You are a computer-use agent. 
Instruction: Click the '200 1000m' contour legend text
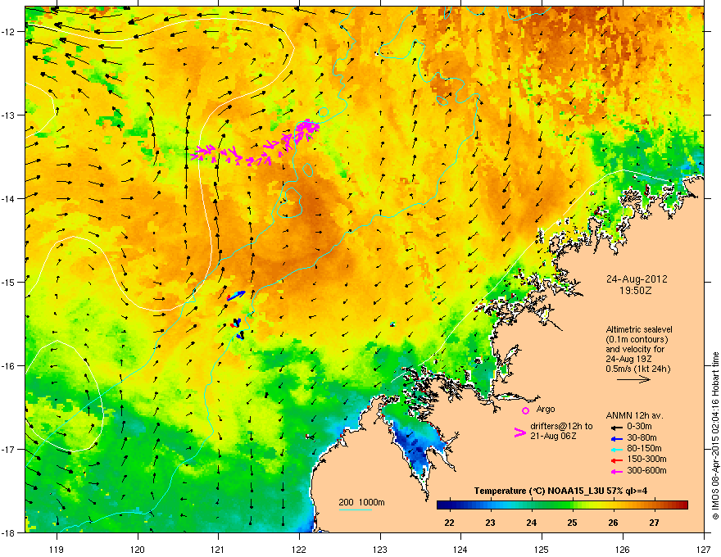click(x=361, y=502)
